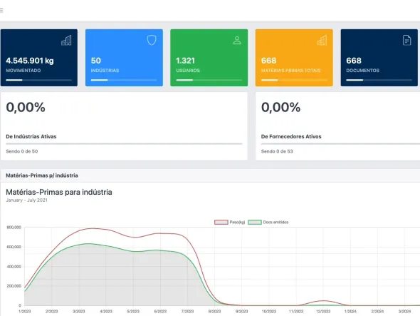This screenshot has height=316, width=420.
Task: Click the Matérias-Primas para indústria chart title
Action: [59, 192]
